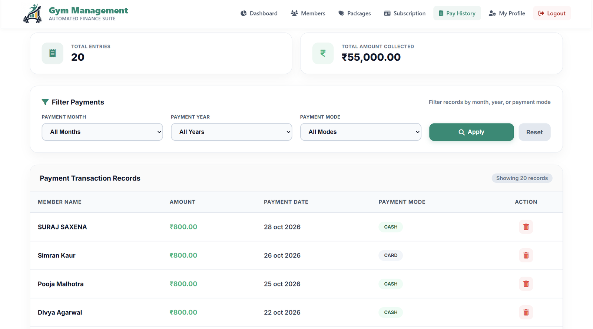The height and width of the screenshot is (329, 593).
Task: Delete Simran Kaur payment record
Action: pyautogui.click(x=526, y=255)
